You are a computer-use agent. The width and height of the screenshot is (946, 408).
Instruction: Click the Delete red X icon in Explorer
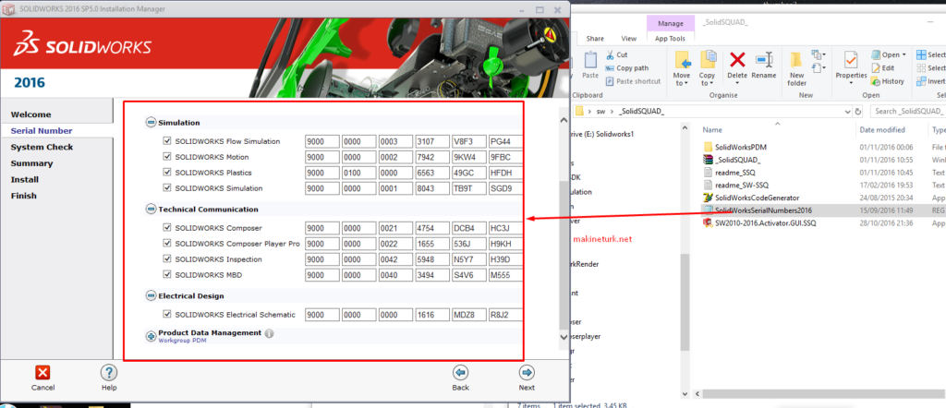[737, 60]
